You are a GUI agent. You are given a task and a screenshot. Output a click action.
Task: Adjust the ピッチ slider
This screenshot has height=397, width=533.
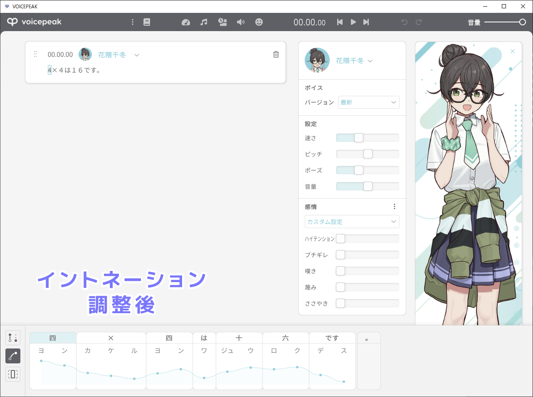[x=368, y=154]
